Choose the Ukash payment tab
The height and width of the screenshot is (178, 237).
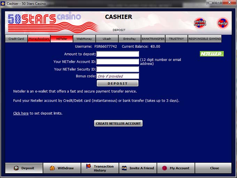[107, 39]
